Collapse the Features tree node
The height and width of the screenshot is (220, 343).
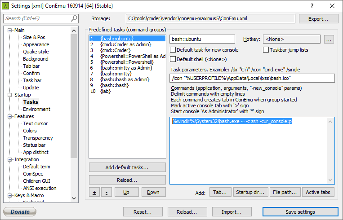[x=9, y=116]
